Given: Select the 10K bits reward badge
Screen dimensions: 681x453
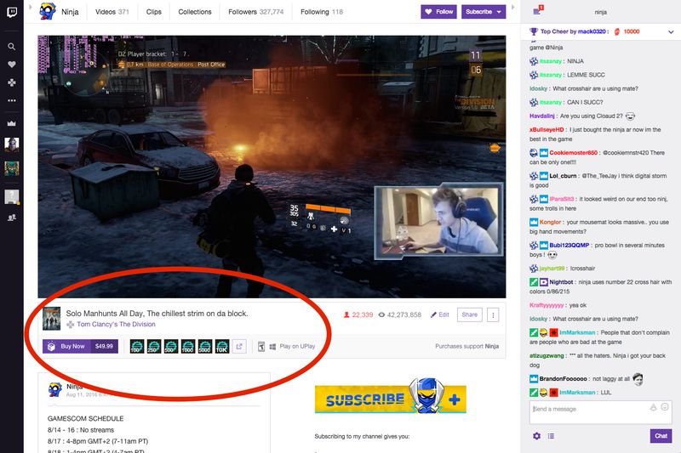Looking at the screenshot, I should pyautogui.click(x=222, y=347).
